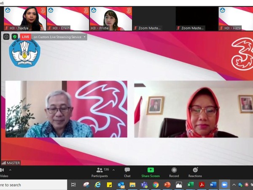Click the green encryption shield icon
This screenshot has height=190, width=253.
(x=15, y=37)
